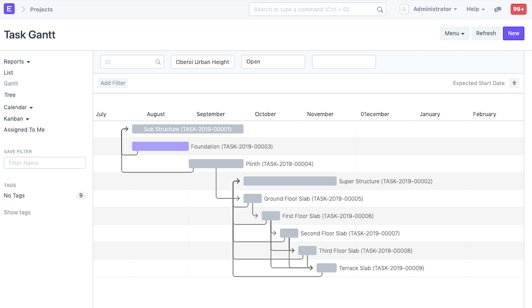
Task: Select the purple Foundation task bar
Action: [160, 147]
